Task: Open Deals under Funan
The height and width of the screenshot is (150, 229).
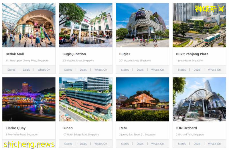Action: [x=83, y=144]
